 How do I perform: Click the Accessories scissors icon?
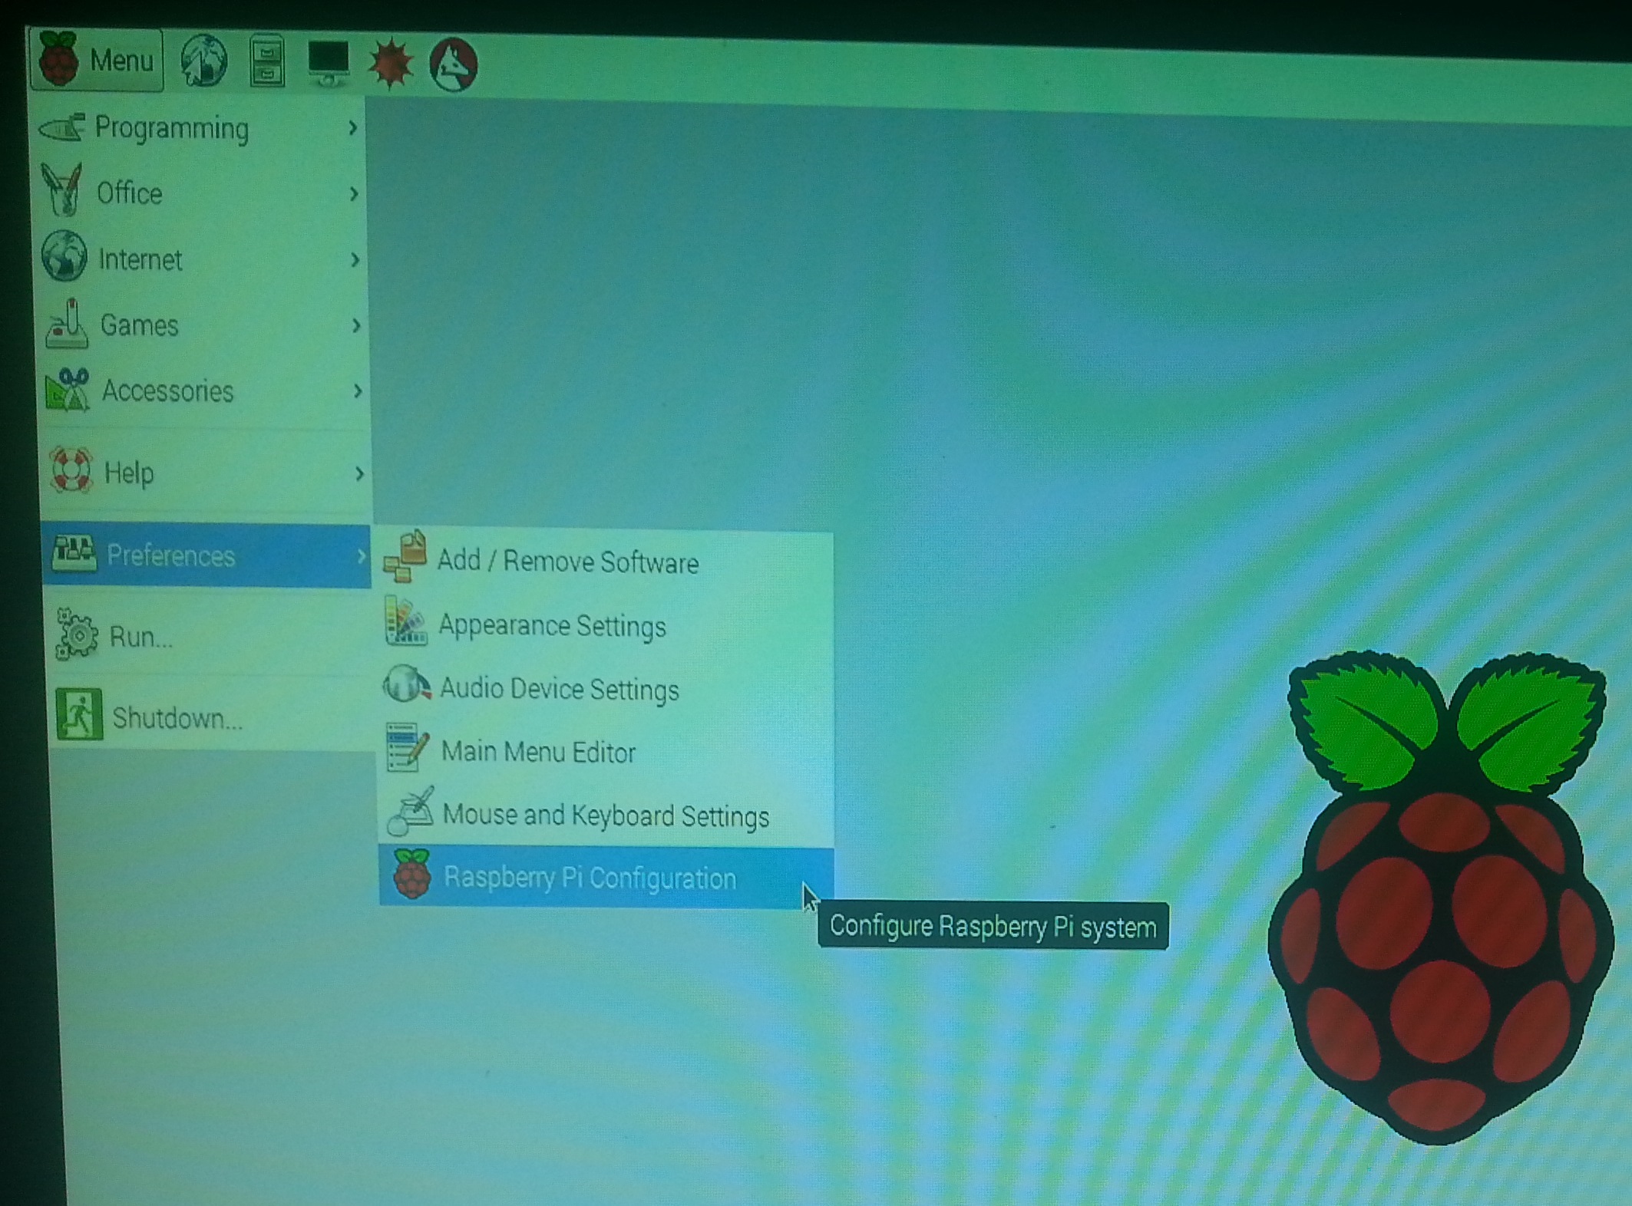pyautogui.click(x=68, y=390)
